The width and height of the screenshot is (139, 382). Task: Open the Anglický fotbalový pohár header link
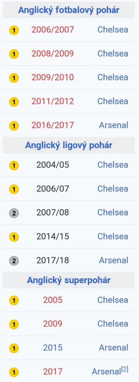pos(69,10)
